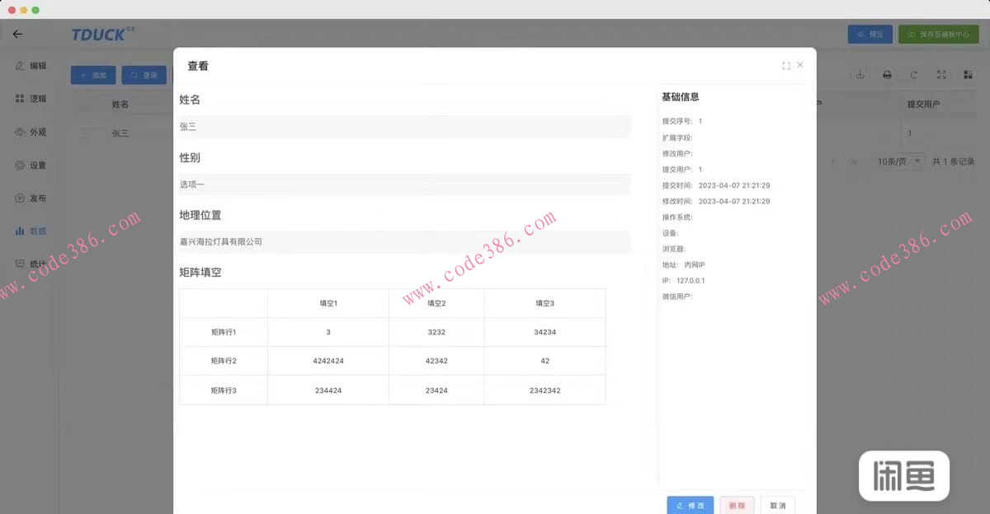Open the column settings grid icon
Screen dimensions: 990x514
968,75
